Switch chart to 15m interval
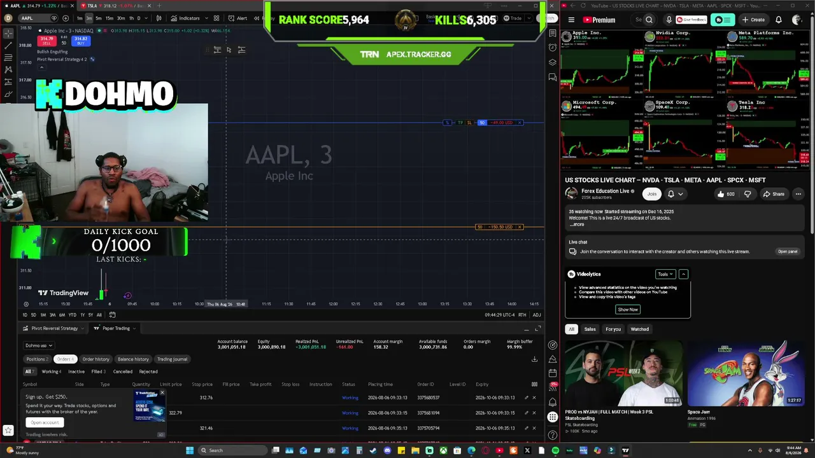 point(109,18)
